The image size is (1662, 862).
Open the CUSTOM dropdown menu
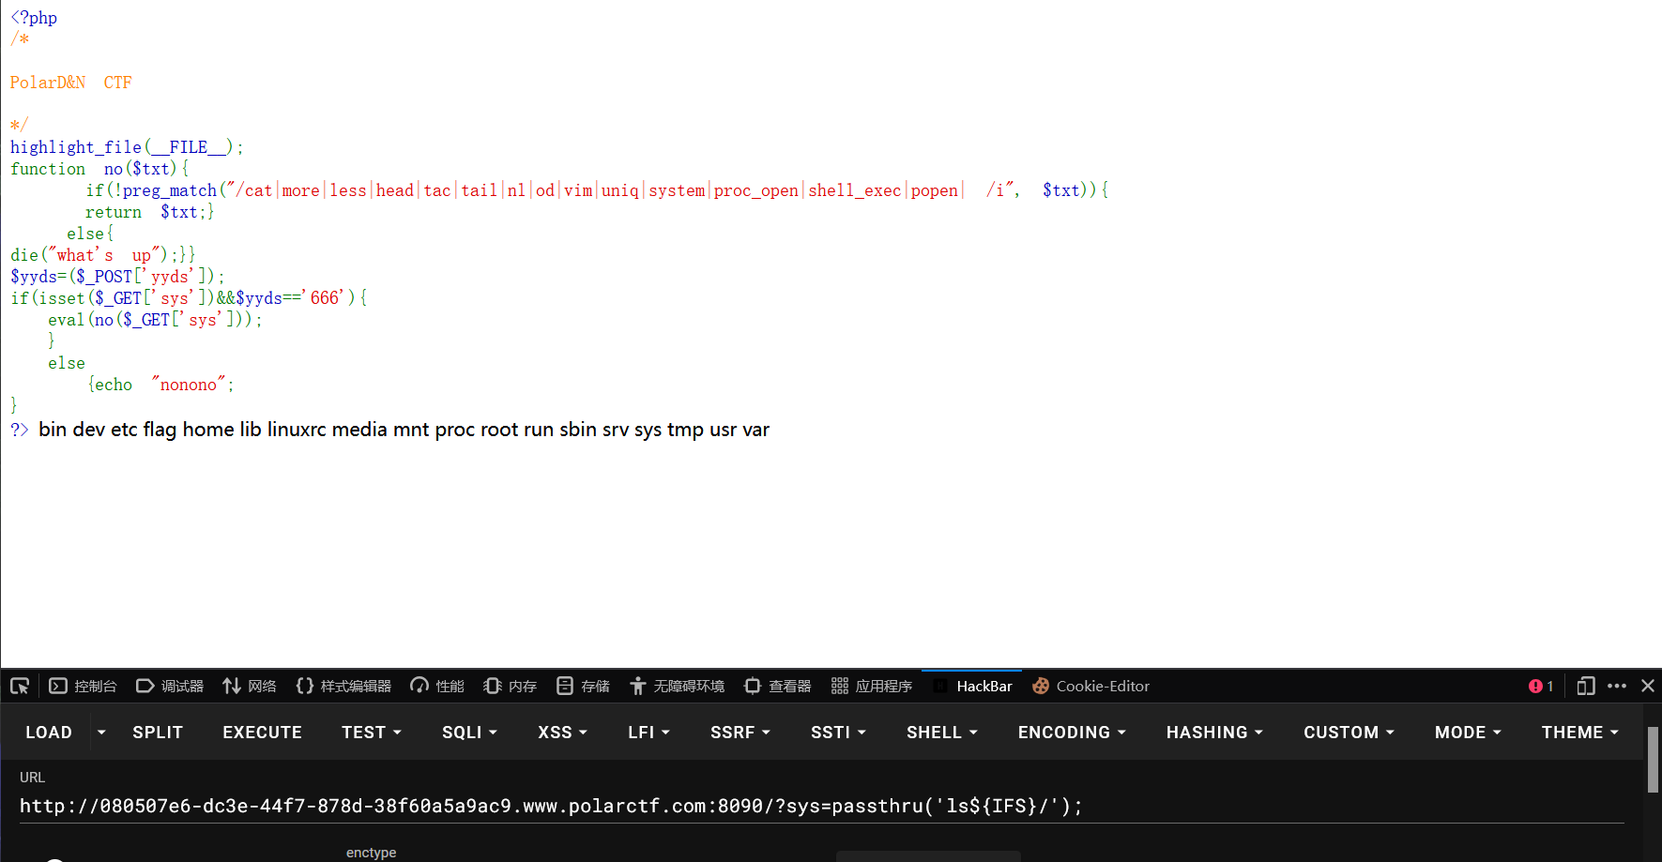(x=1349, y=733)
